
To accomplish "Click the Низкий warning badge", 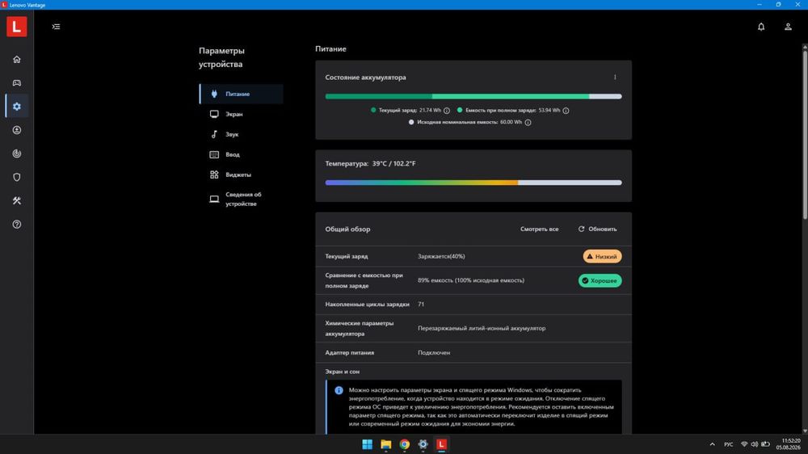I will tap(602, 256).
